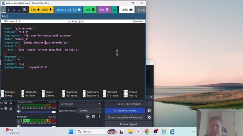Click the package.json filename in nano header
Image resolution: width=243 pixels, height=136 pixels.
76,22
